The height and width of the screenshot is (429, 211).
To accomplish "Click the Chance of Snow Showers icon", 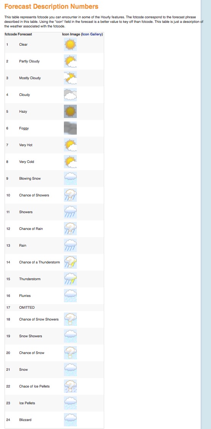I will [x=70, y=319].
